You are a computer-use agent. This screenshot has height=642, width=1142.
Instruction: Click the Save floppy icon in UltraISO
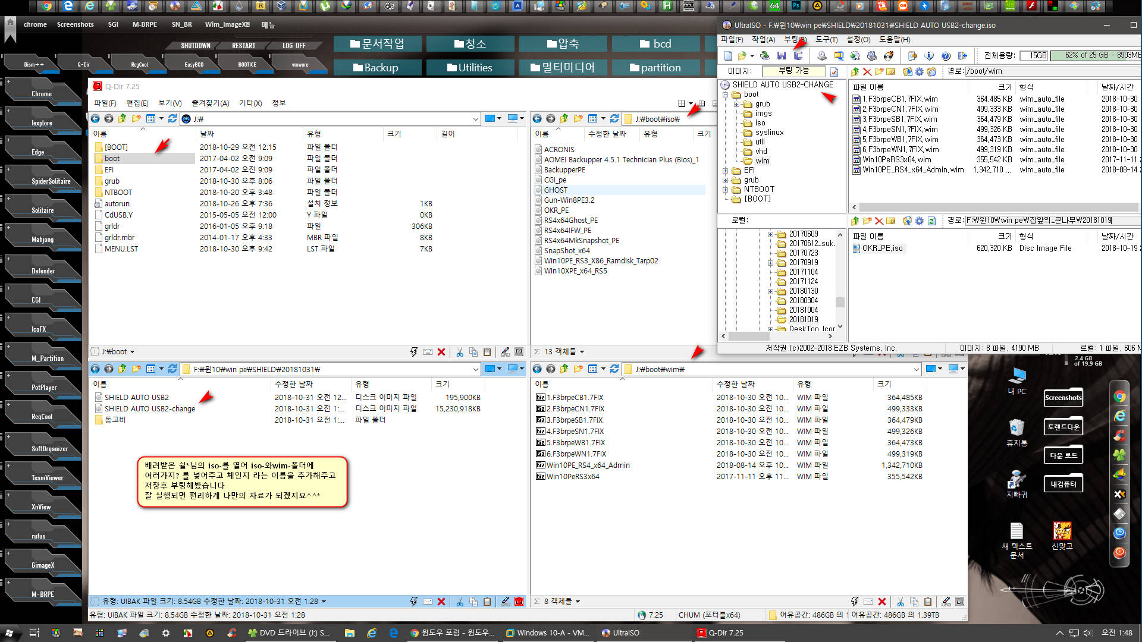pos(782,55)
